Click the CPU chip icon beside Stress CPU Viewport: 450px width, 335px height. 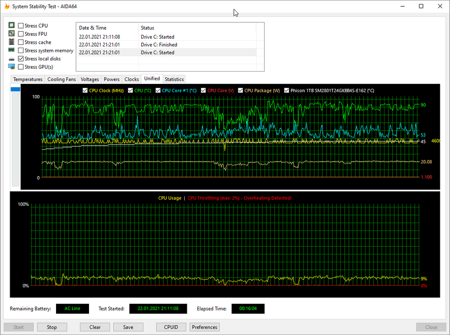click(x=11, y=26)
